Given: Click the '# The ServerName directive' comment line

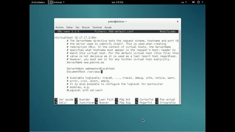Looking at the screenshot, I should [123, 41].
